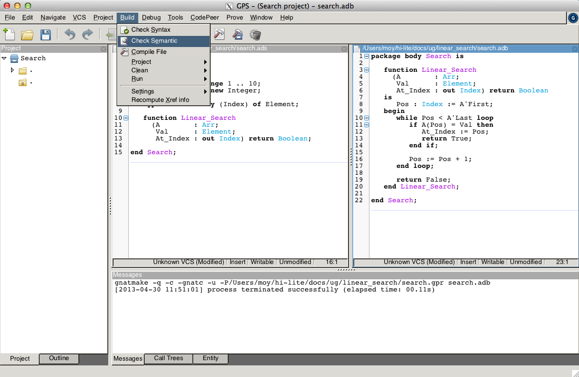Select the first folder icon under Search

click(x=23, y=70)
